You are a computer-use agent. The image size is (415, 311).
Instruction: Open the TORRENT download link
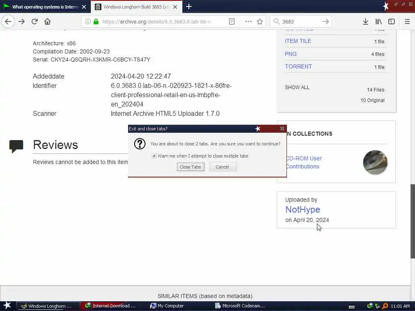(298, 67)
